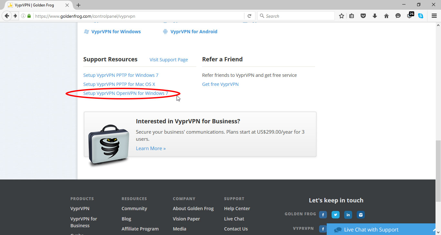Viewport: 441px width, 235px height.
Task: Open the bookmarks list icon
Action: click(352, 16)
